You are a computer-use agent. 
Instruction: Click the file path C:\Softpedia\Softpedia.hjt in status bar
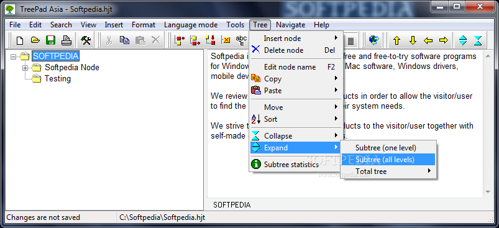point(162,217)
